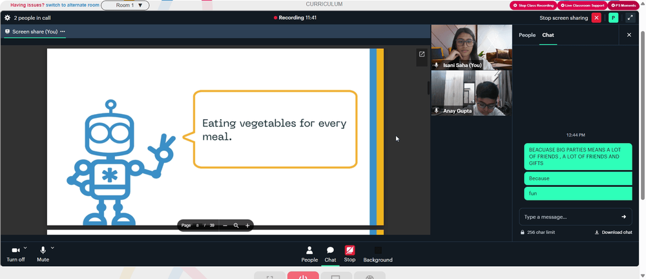The width and height of the screenshot is (646, 279).
Task: Open Room 1 dropdown selector
Action: coord(125,5)
